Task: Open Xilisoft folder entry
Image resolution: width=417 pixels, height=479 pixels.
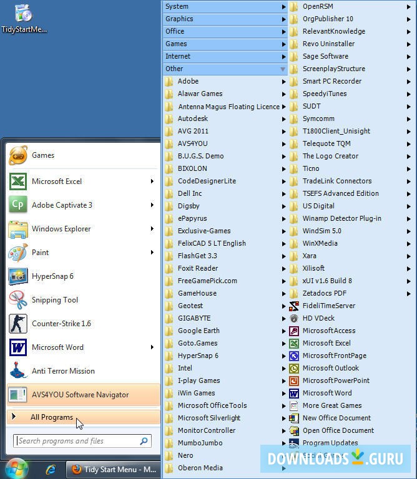Action: 350,268
